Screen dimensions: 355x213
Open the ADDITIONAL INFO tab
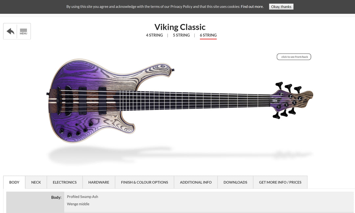tap(196, 182)
